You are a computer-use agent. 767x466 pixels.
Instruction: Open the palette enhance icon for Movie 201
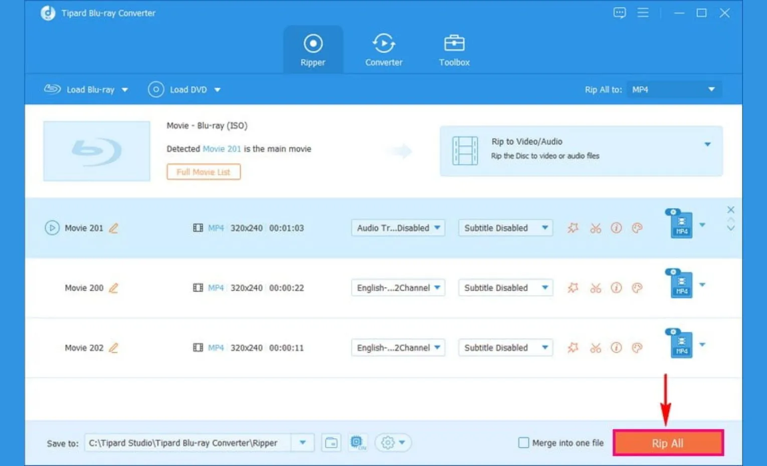coord(637,228)
